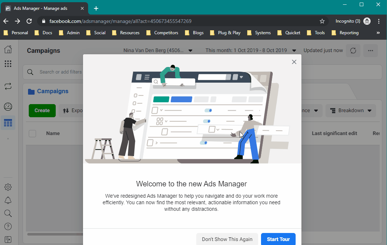
Task: Open the Incognito profile icon
Action: click(367, 21)
